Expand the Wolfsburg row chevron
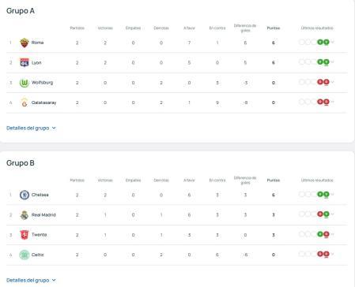 click(x=332, y=82)
